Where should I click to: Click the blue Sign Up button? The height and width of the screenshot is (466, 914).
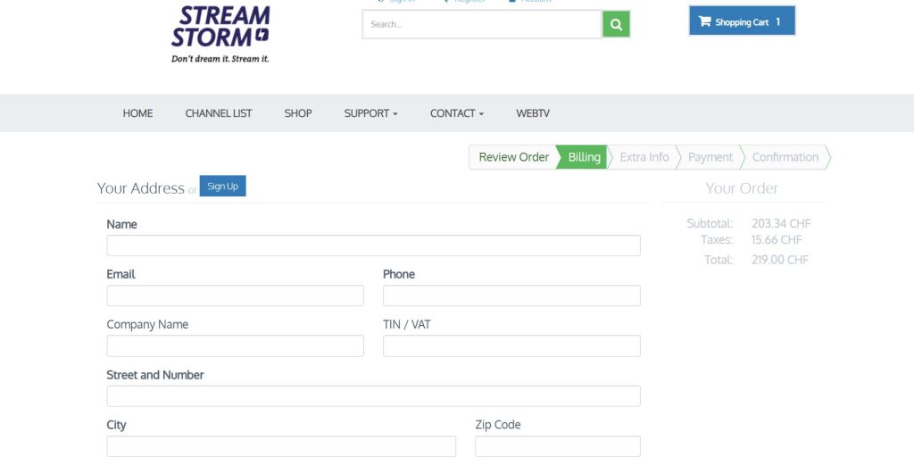[222, 186]
